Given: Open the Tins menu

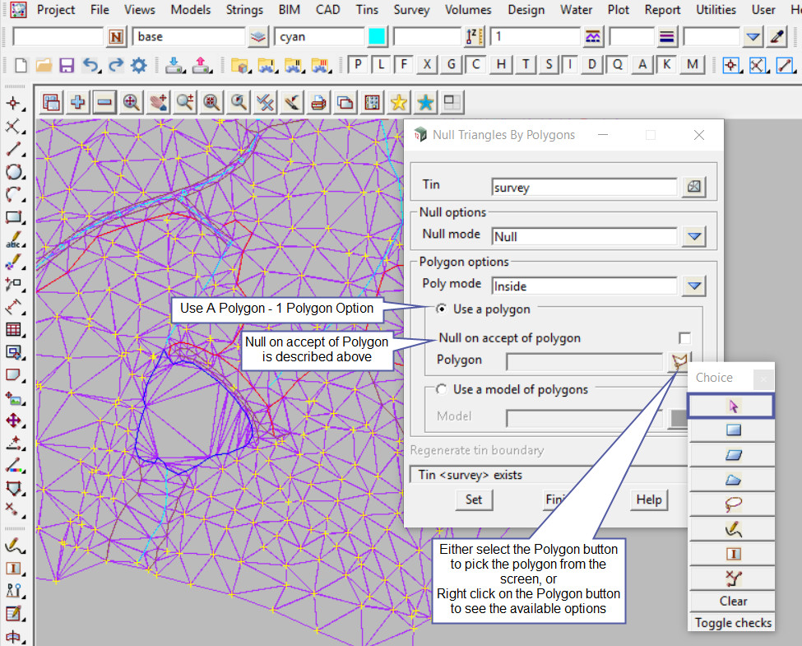Looking at the screenshot, I should [367, 10].
